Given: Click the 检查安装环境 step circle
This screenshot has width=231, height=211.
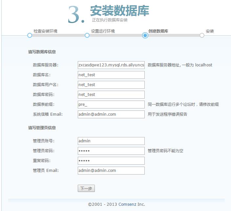Looking at the screenshot, I should click(30, 35).
